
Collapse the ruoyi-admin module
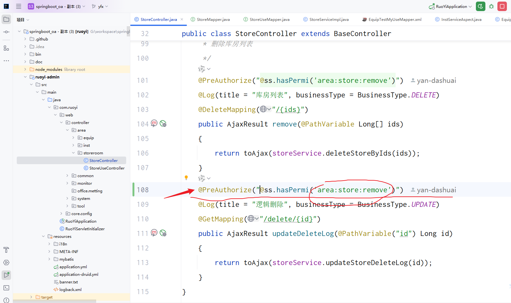25,77
